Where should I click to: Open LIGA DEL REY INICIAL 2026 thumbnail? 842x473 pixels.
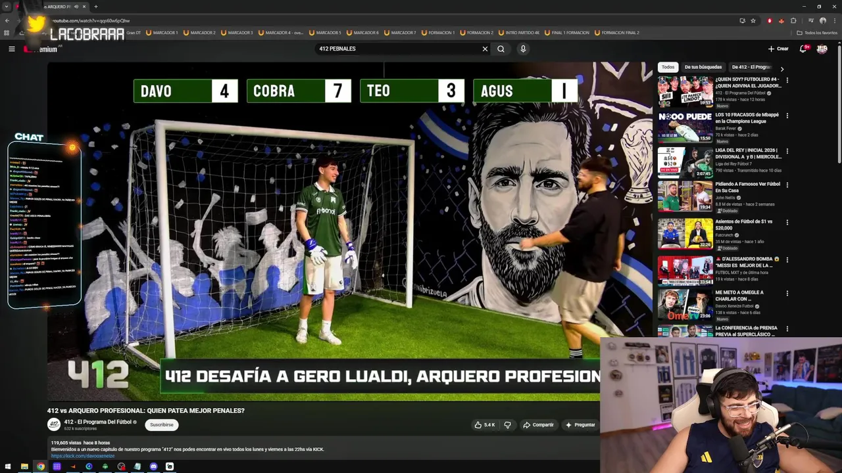point(685,163)
